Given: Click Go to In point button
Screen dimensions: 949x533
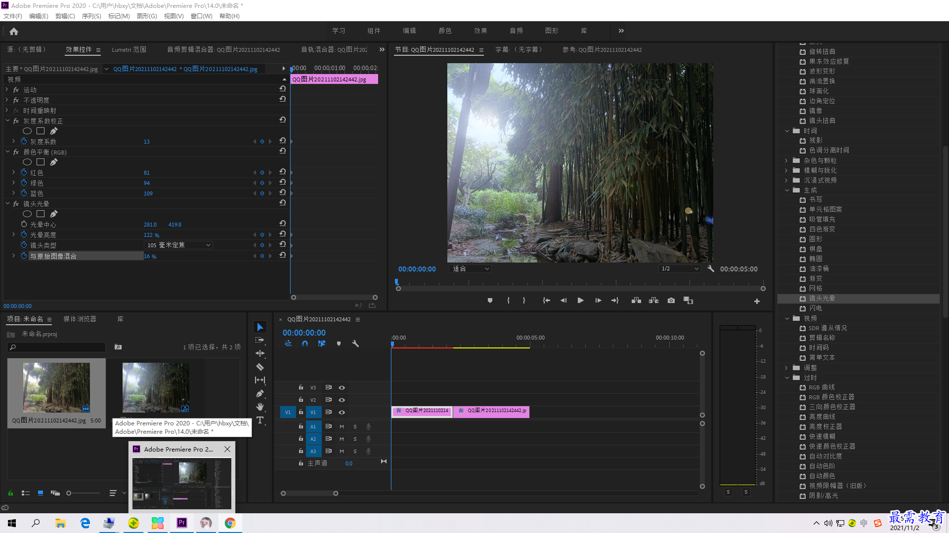Looking at the screenshot, I should coord(546,301).
